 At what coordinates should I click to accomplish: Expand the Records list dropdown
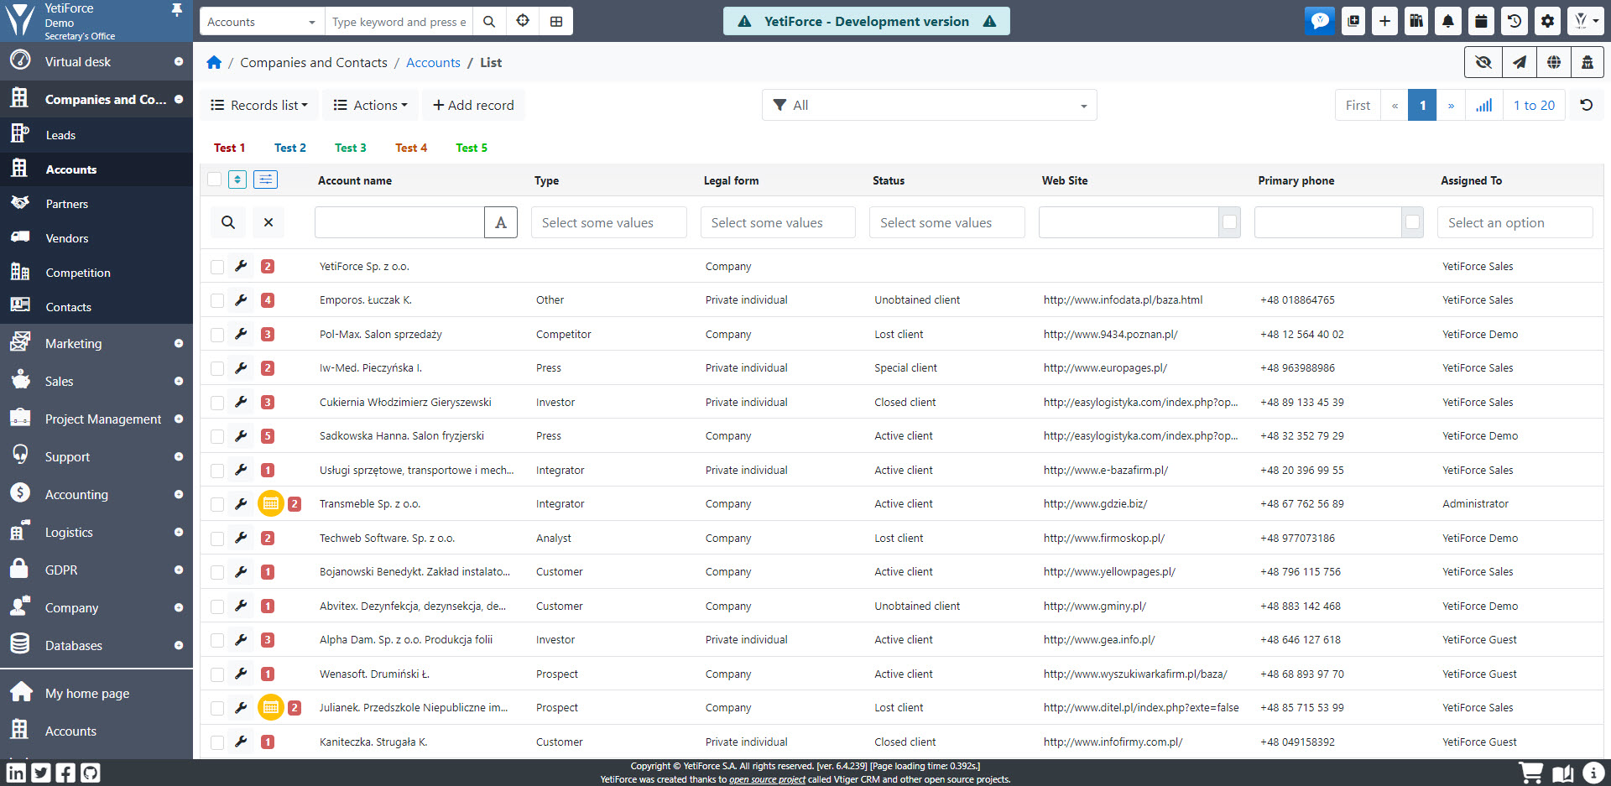pos(259,105)
